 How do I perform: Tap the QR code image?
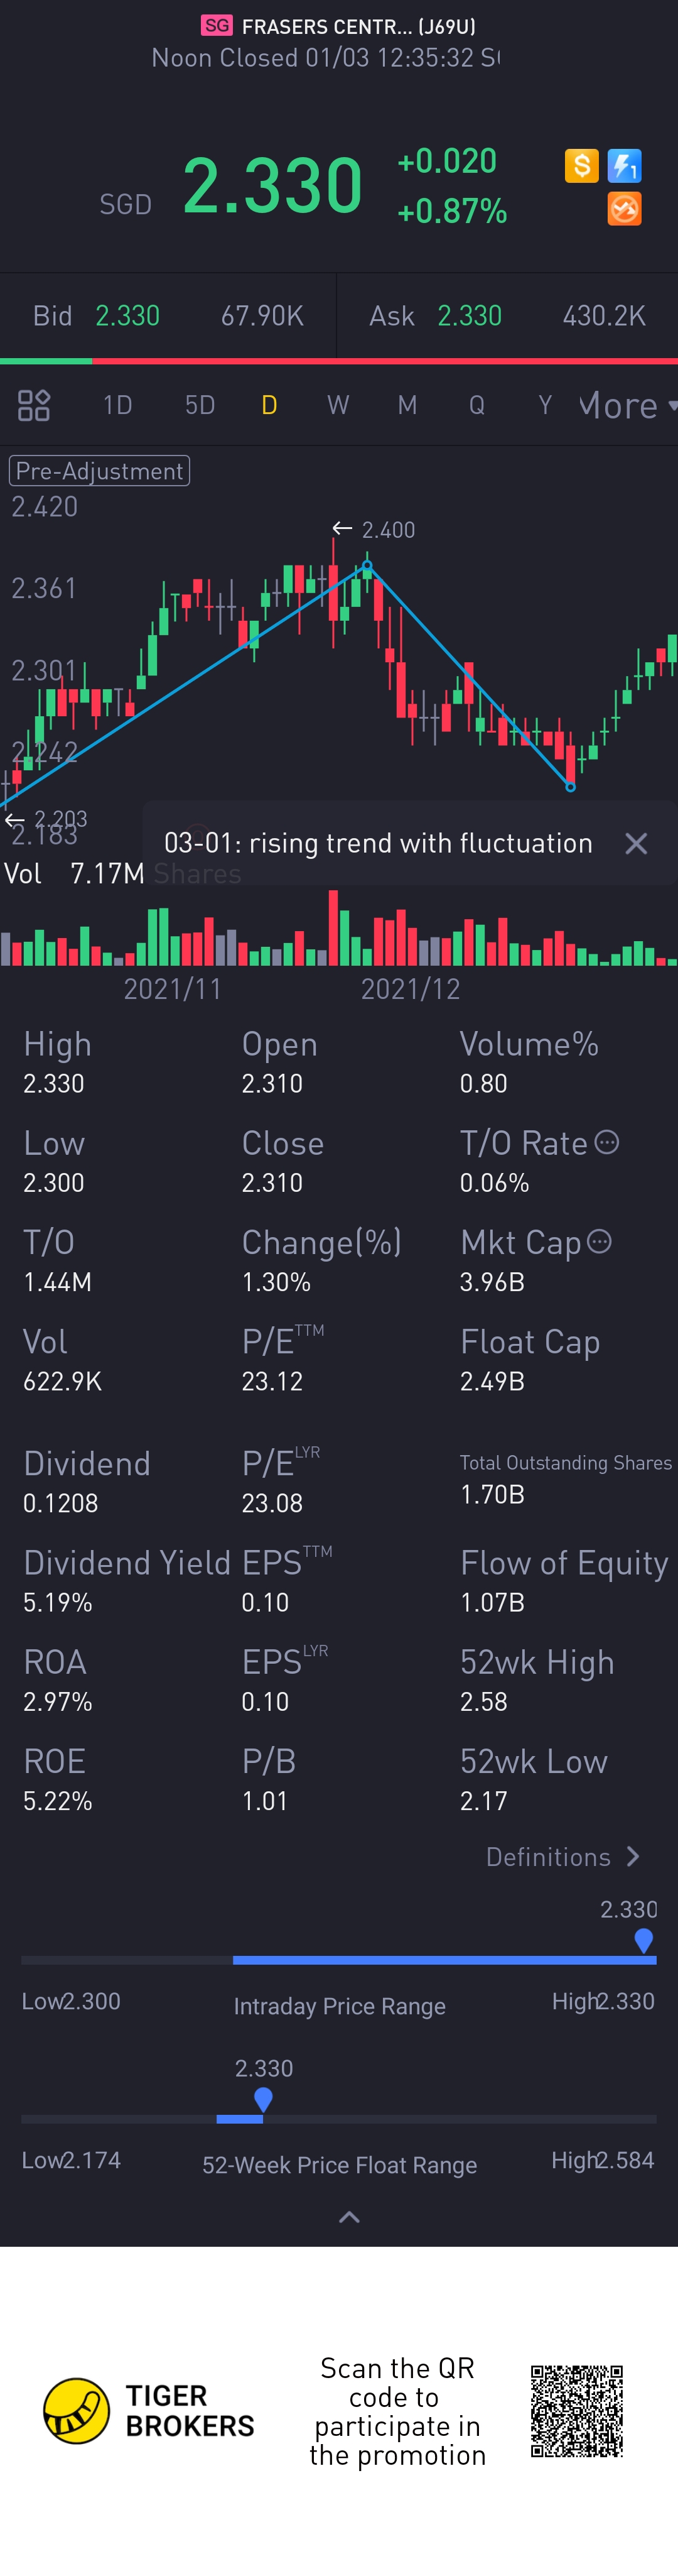click(576, 2411)
